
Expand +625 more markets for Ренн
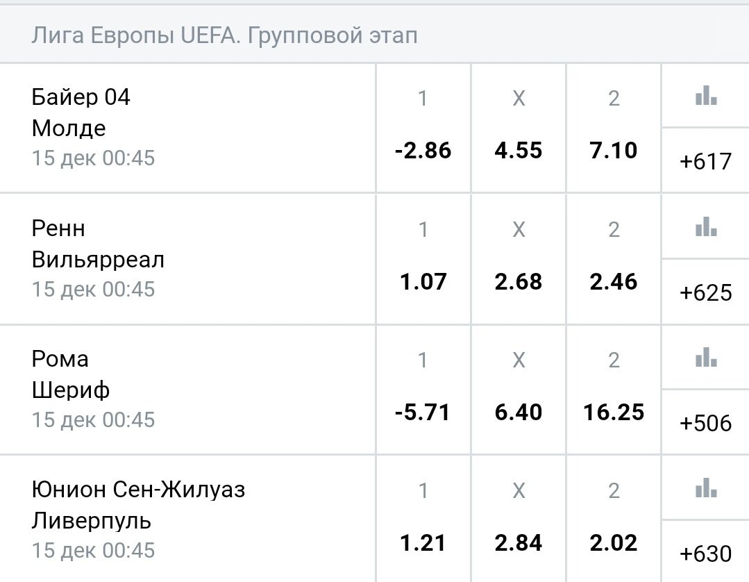pos(705,292)
